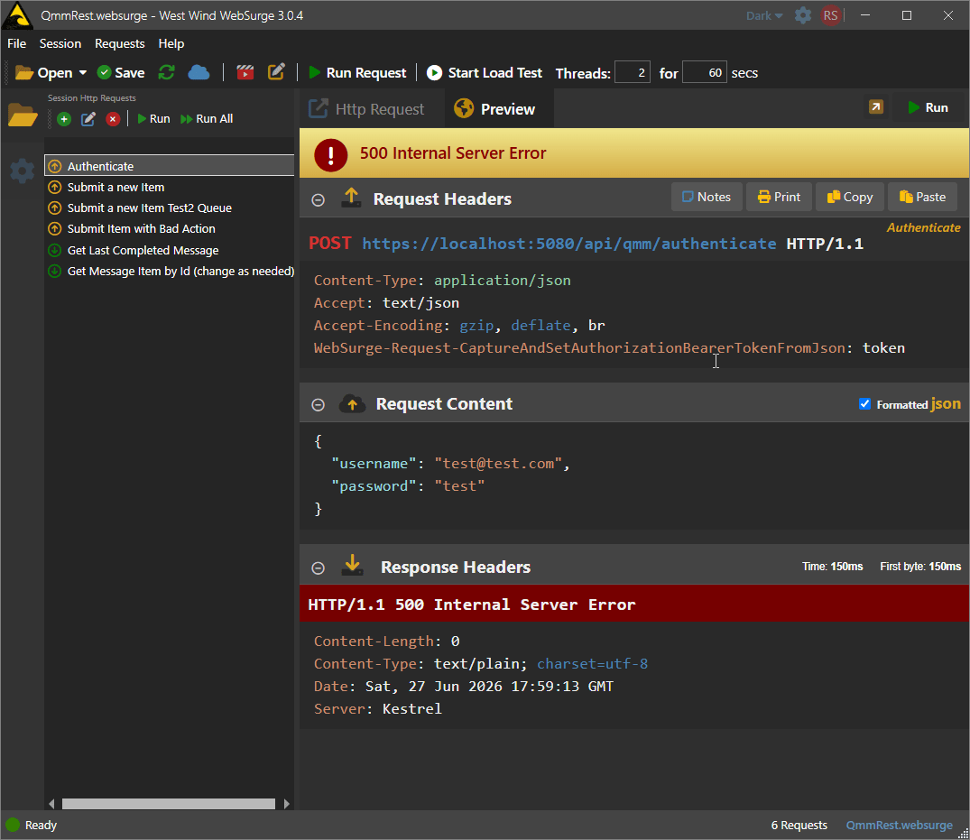Viewport: 970px width, 840px height.
Task: Click the green refresh session icon
Action: point(166,72)
